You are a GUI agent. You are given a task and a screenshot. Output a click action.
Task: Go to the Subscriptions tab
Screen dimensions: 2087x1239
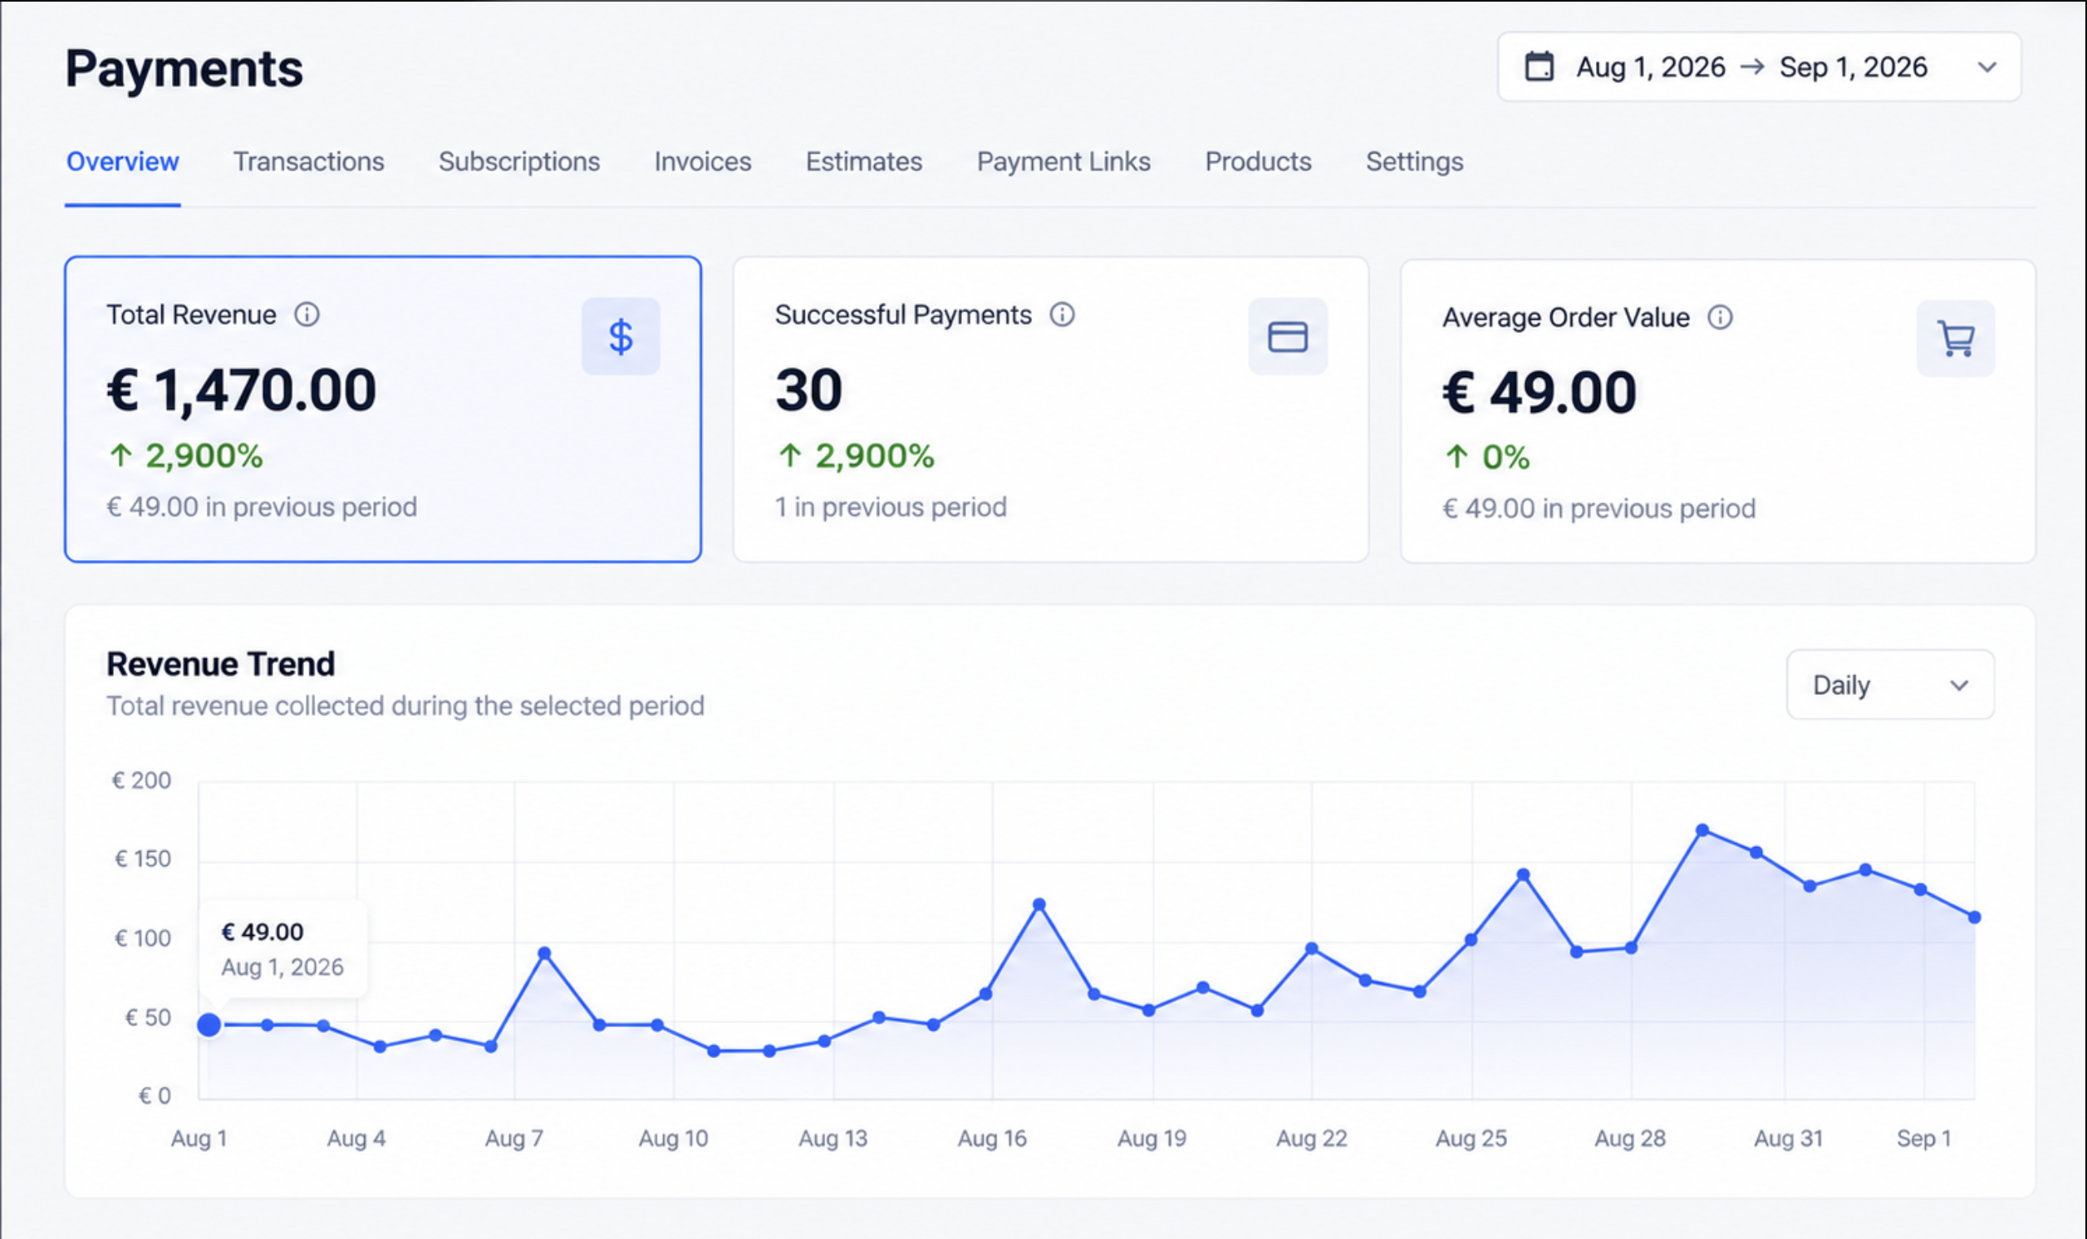tap(519, 161)
